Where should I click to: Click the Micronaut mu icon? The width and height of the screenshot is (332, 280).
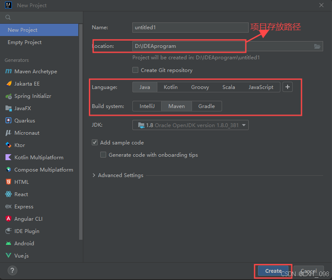coord(8,133)
